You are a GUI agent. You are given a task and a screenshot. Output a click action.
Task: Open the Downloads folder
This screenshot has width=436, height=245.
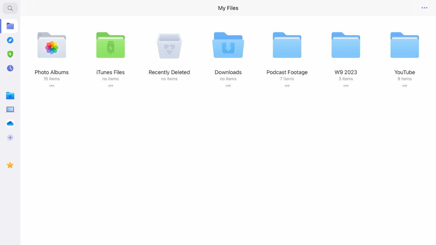click(228, 45)
